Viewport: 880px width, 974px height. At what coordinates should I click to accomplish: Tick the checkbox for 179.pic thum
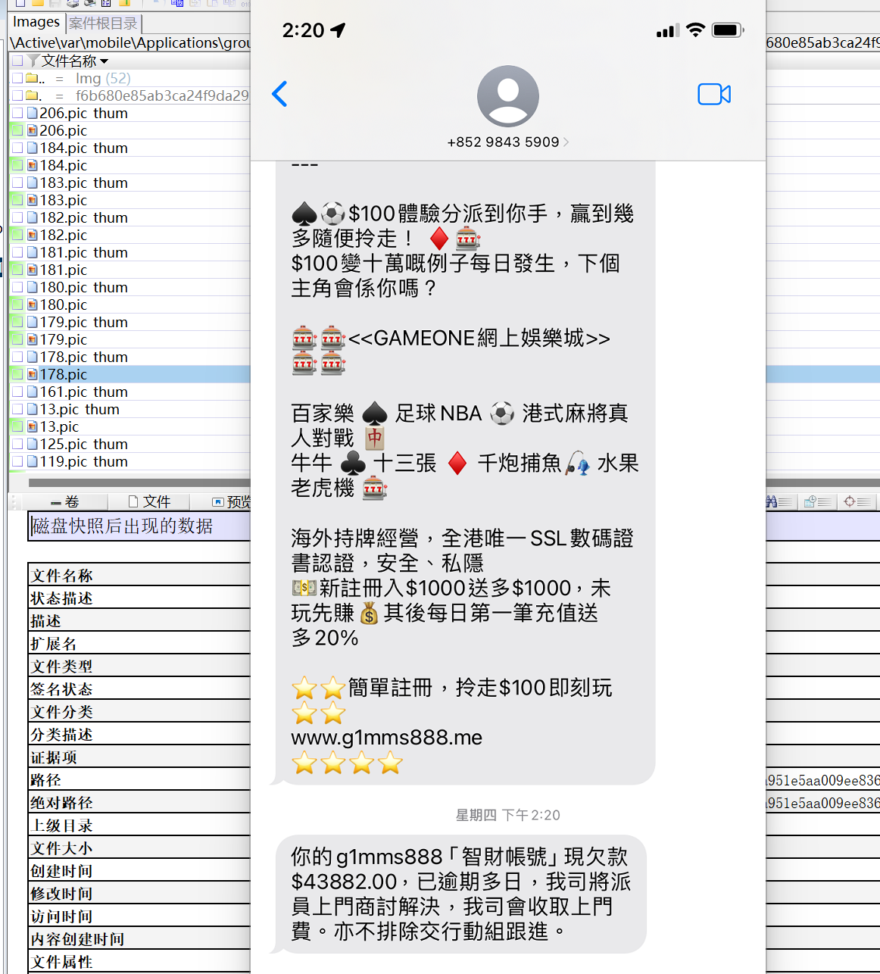[17, 322]
